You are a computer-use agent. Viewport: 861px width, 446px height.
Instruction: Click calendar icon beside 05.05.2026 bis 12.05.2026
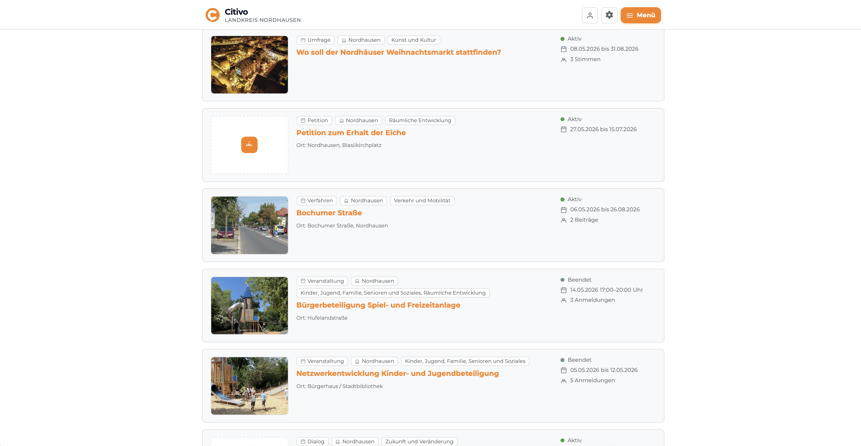tap(564, 370)
